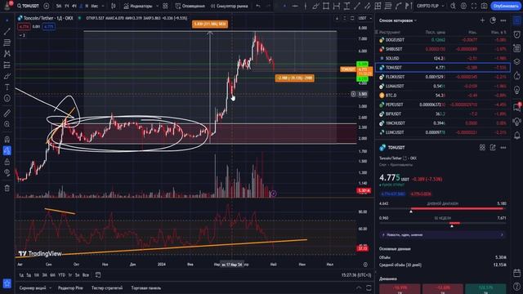Click the chart time zone 15:27:36 (UTC+3)
The height and width of the screenshot is (294, 523).
pyautogui.click(x=356, y=275)
